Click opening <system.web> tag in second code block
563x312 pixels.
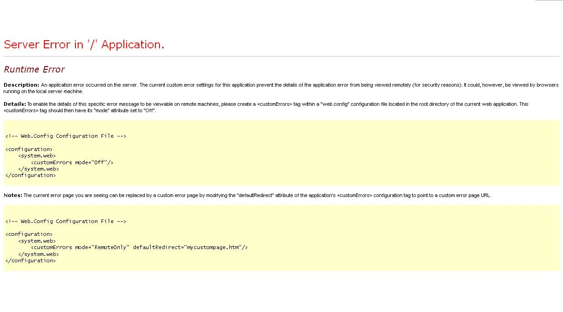37,241
